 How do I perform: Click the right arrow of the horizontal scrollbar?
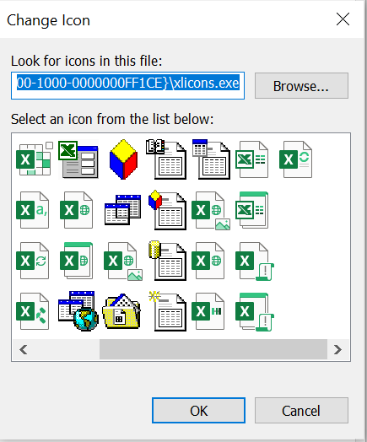click(337, 350)
